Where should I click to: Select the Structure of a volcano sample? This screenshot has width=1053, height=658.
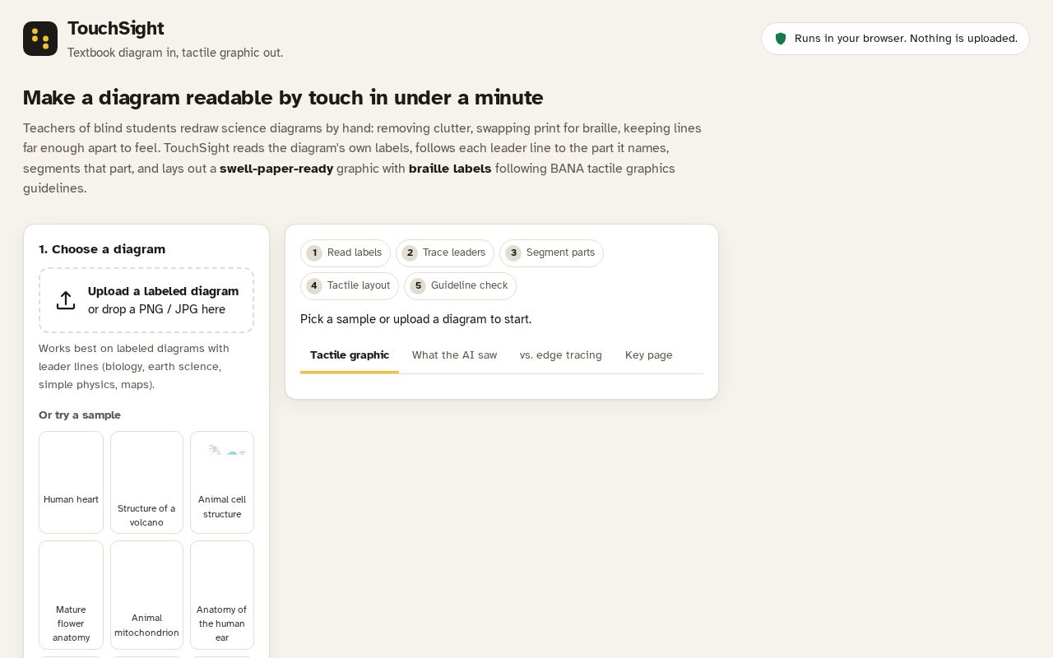tap(146, 482)
